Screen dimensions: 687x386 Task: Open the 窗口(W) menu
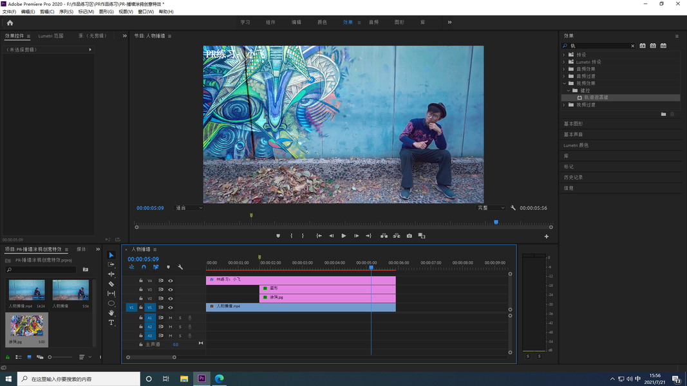(x=146, y=12)
